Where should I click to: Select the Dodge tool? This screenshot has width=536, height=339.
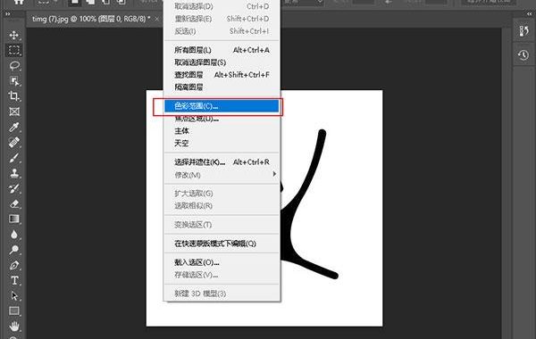[x=14, y=250]
